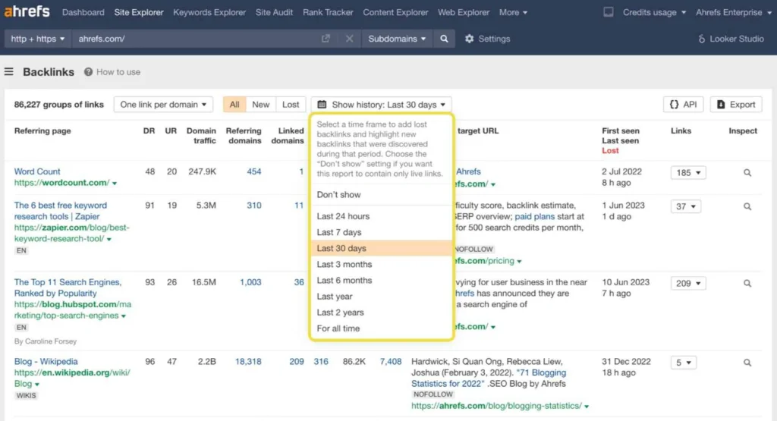
Task: Expand the 37 links dropdown
Action: 686,206
